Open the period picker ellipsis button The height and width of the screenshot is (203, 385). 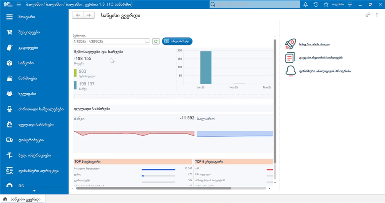tap(147, 41)
